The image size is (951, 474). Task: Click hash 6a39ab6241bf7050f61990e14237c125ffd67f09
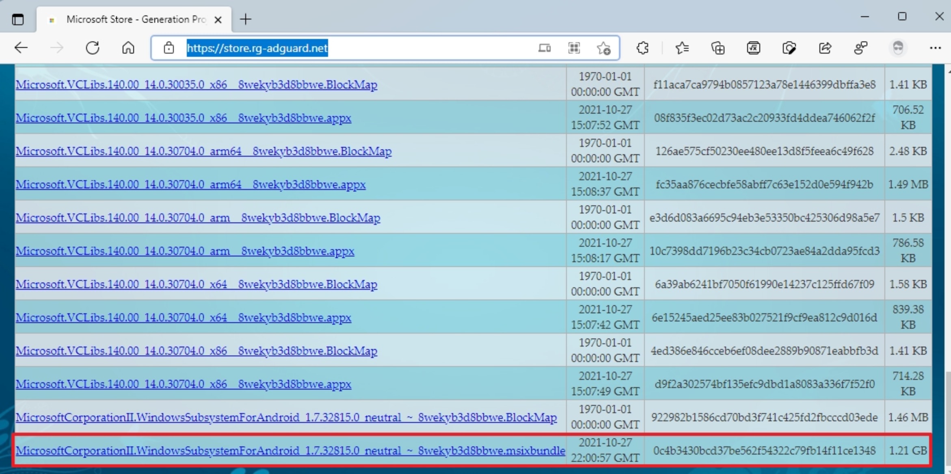764,284
